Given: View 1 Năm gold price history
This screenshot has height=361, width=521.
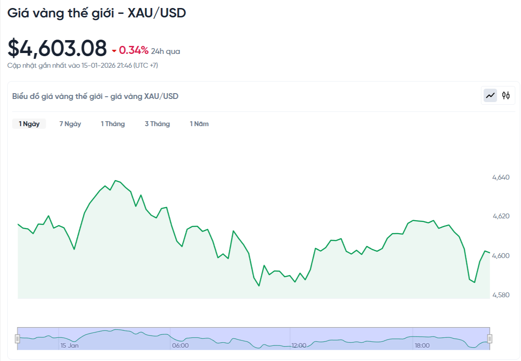Looking at the screenshot, I should pyautogui.click(x=199, y=123).
